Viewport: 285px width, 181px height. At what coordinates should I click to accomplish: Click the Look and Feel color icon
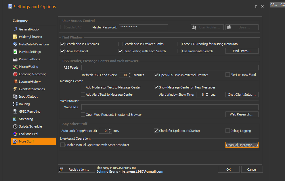click(15, 134)
